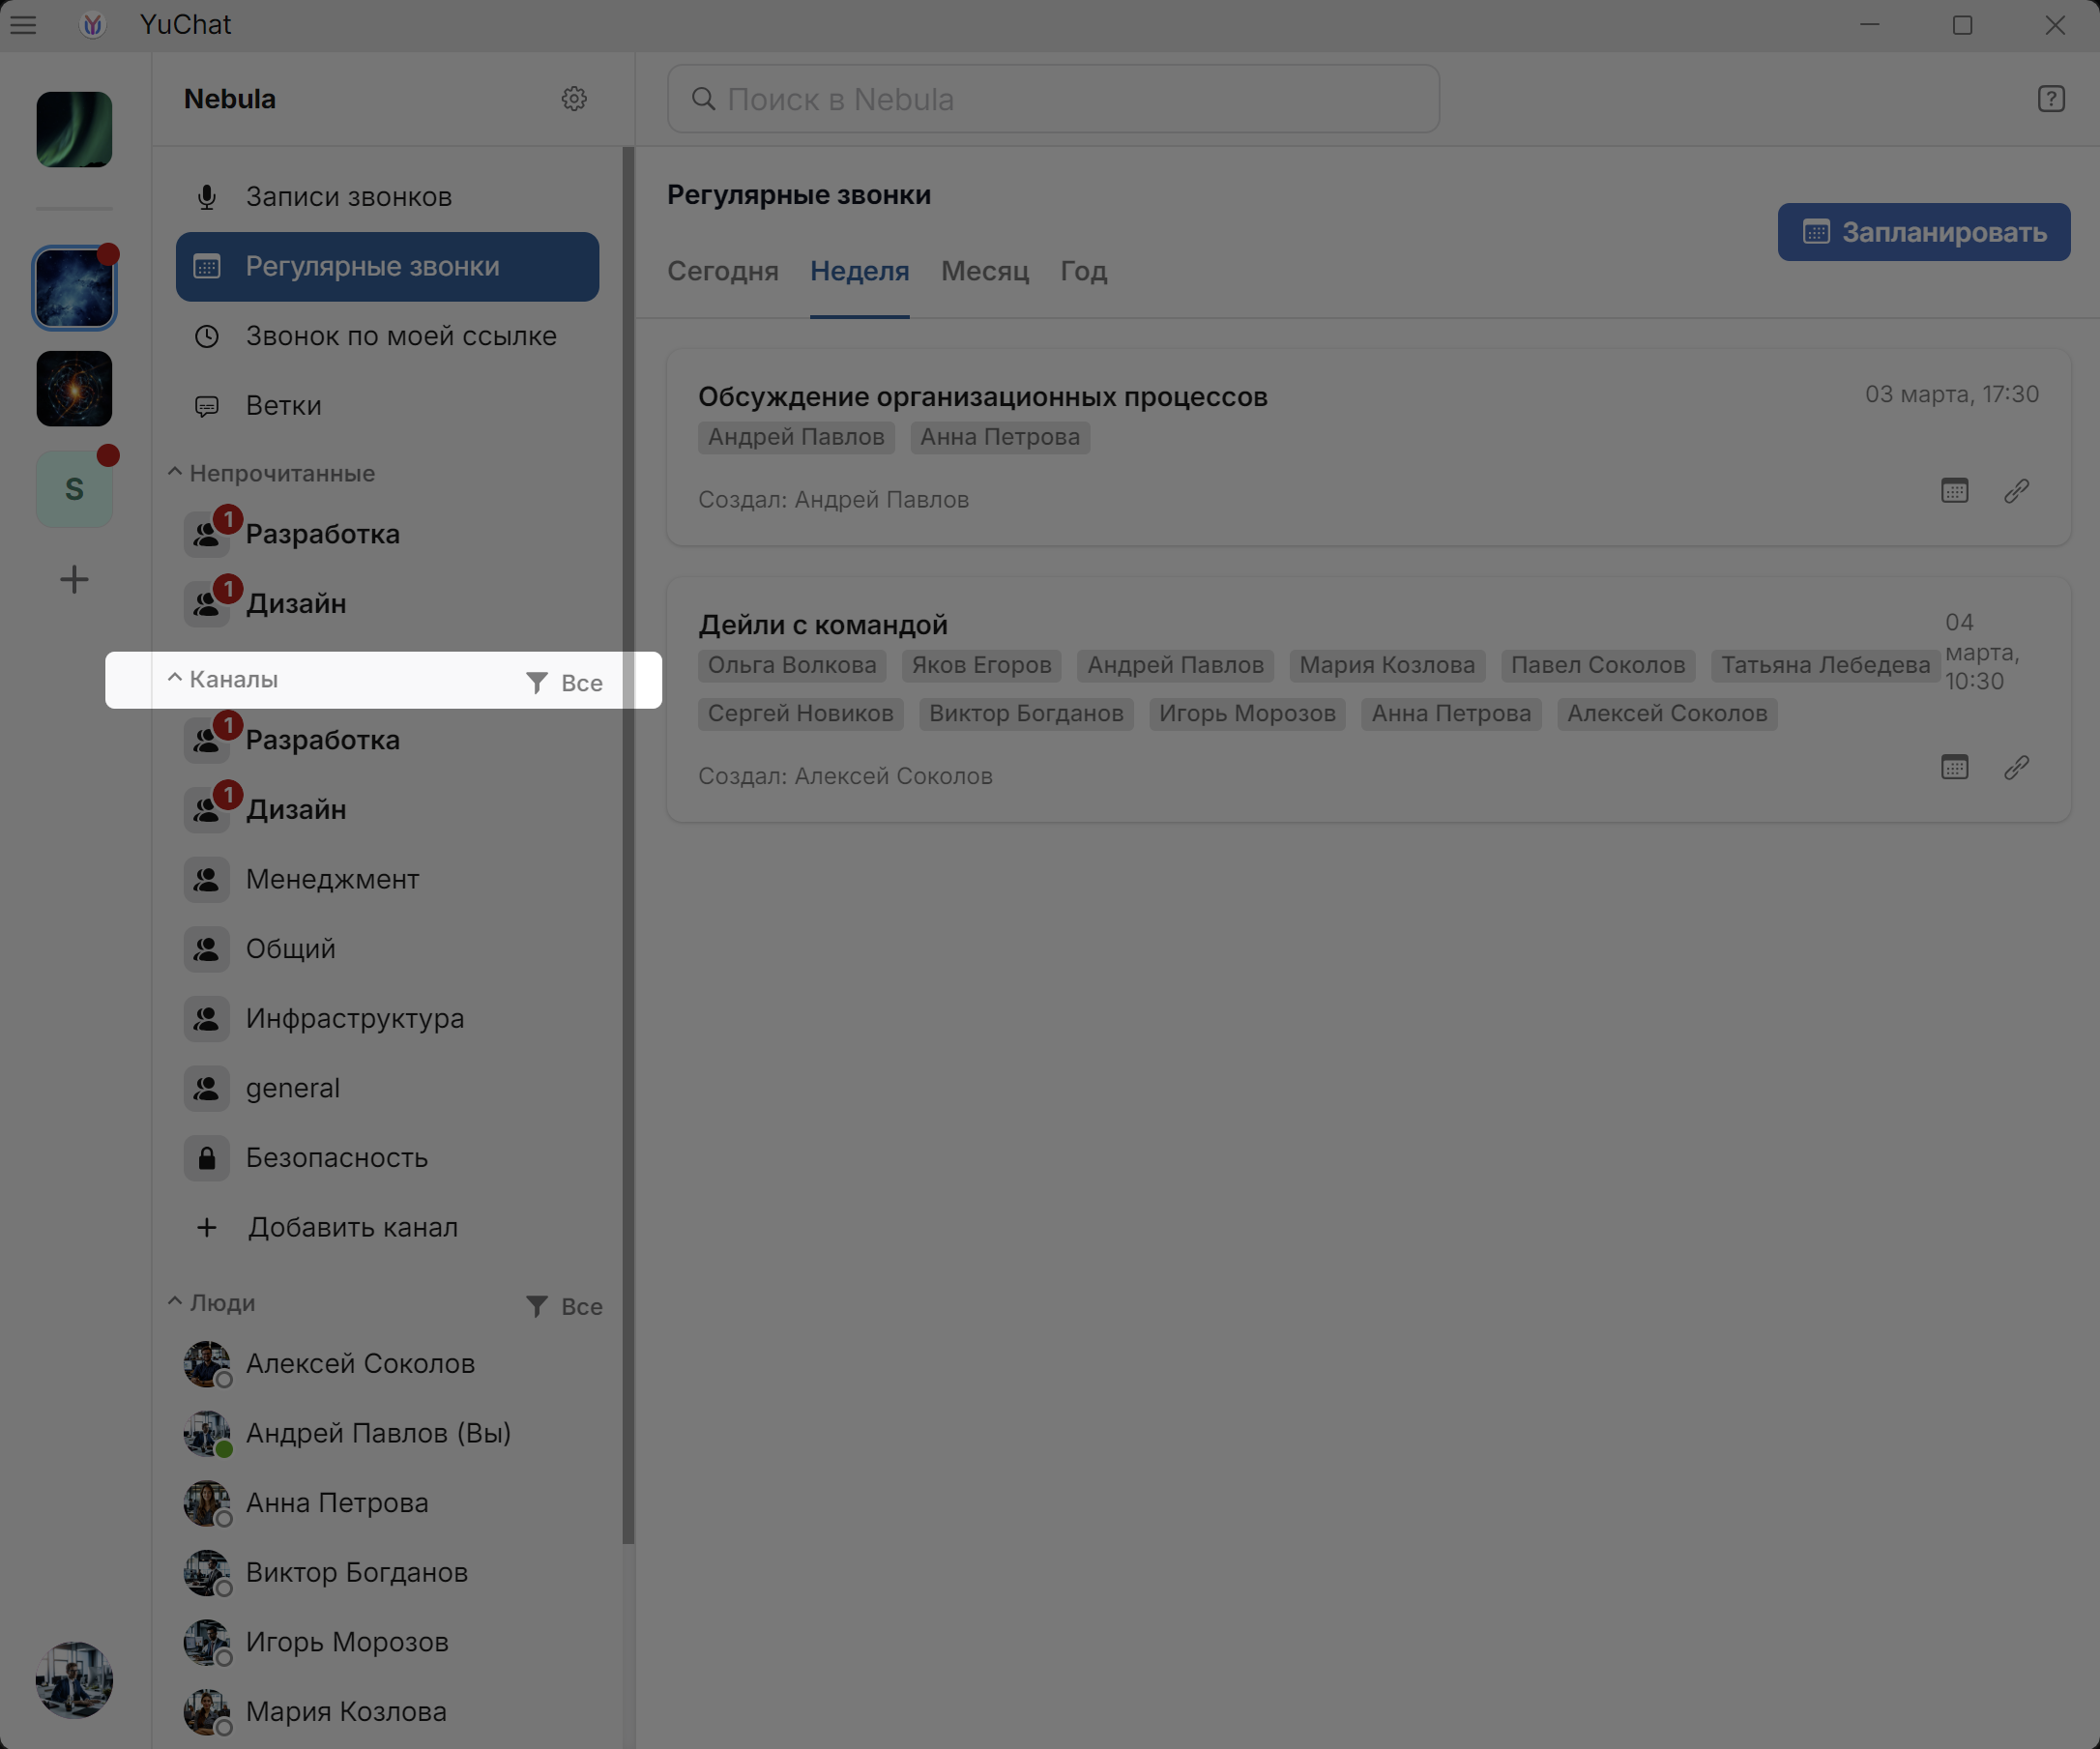
Task: Click the Запланировать button
Action: coord(1924,232)
